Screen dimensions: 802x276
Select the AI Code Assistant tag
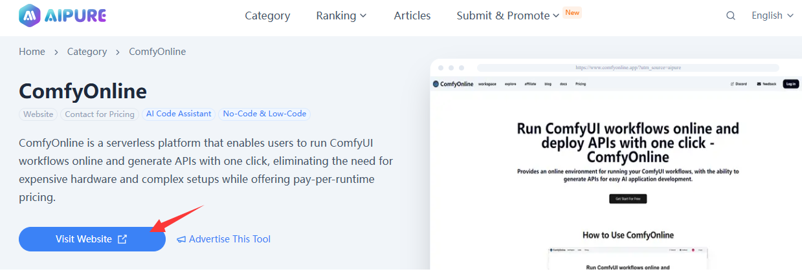[179, 114]
